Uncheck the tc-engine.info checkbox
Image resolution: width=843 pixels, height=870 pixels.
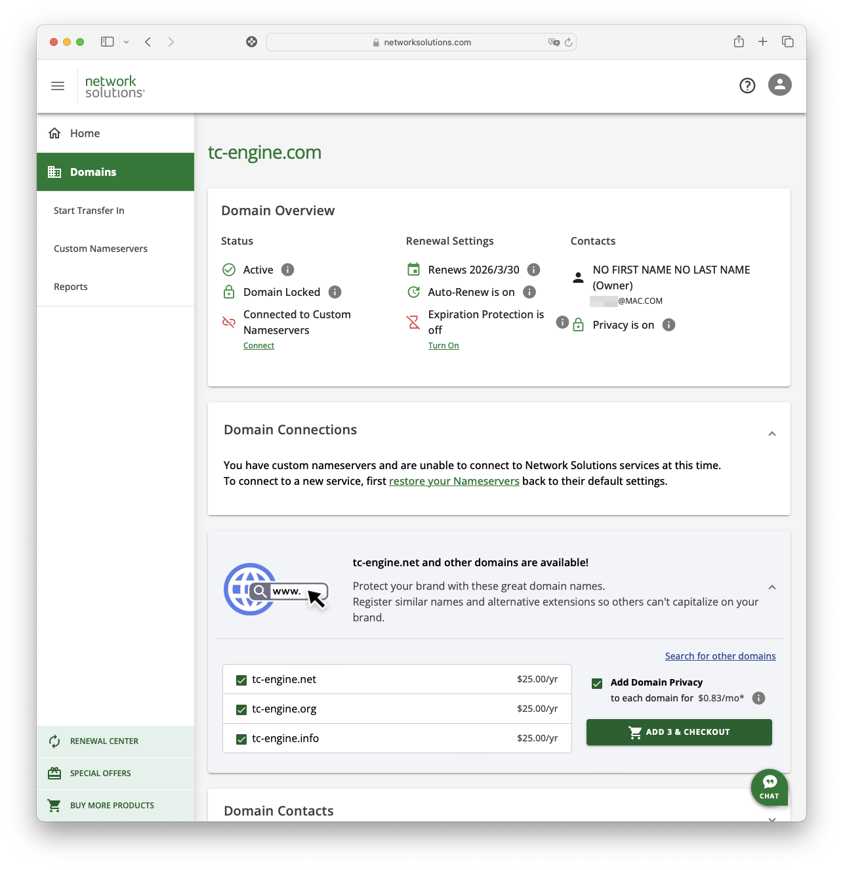(241, 739)
